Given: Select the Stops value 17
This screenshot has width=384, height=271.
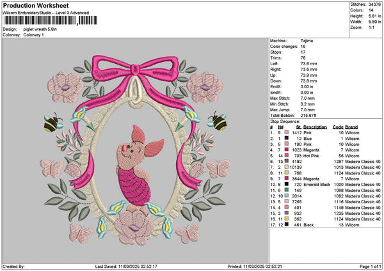Looking at the screenshot, I should 303,52.
